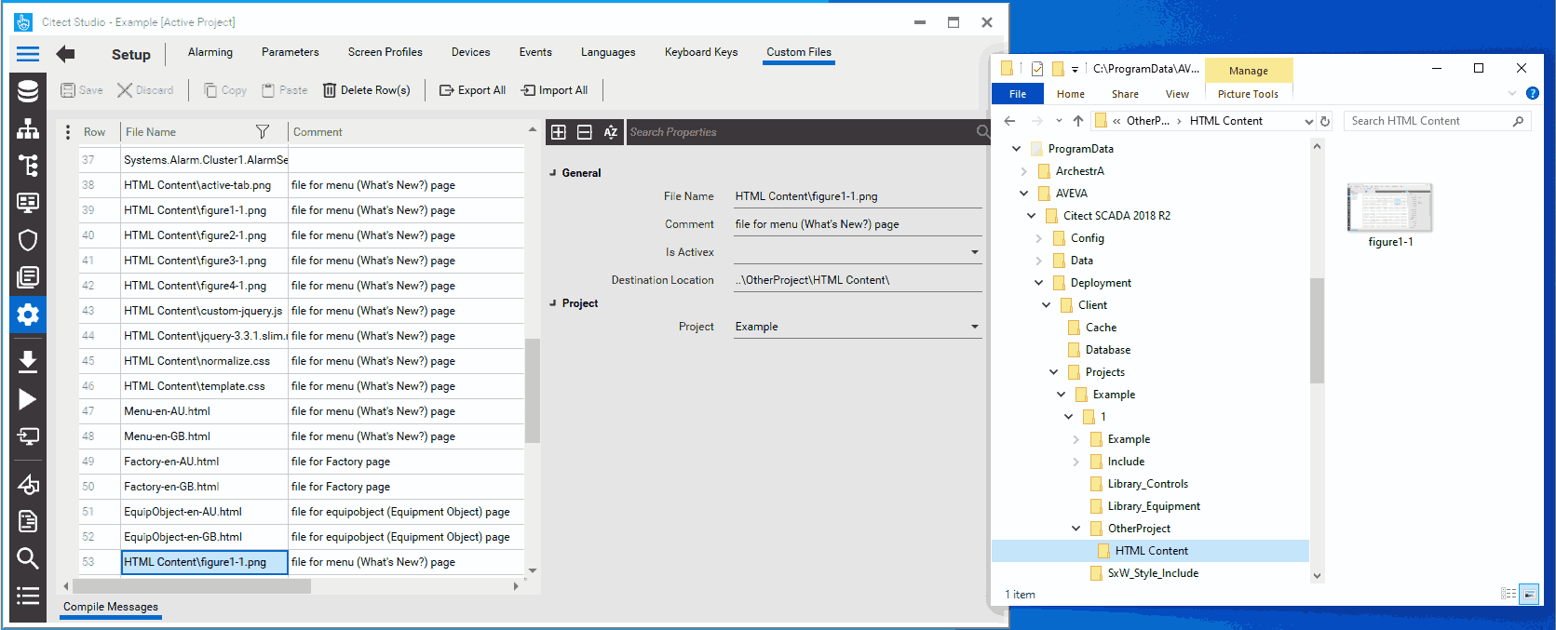
Task: Expand all property groups icon
Action: coord(559,132)
